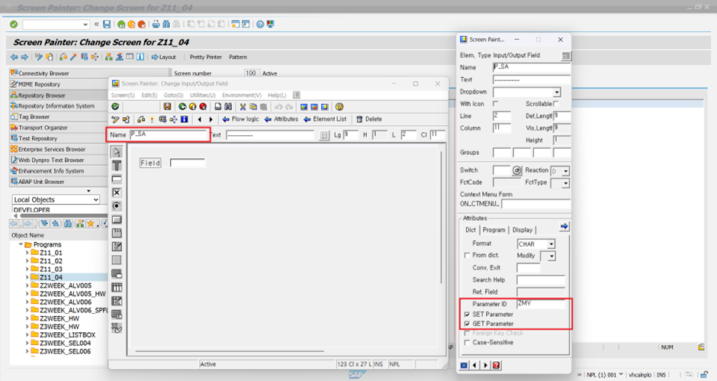
Task: Click the Attributes button in layout editor
Action: [281, 119]
